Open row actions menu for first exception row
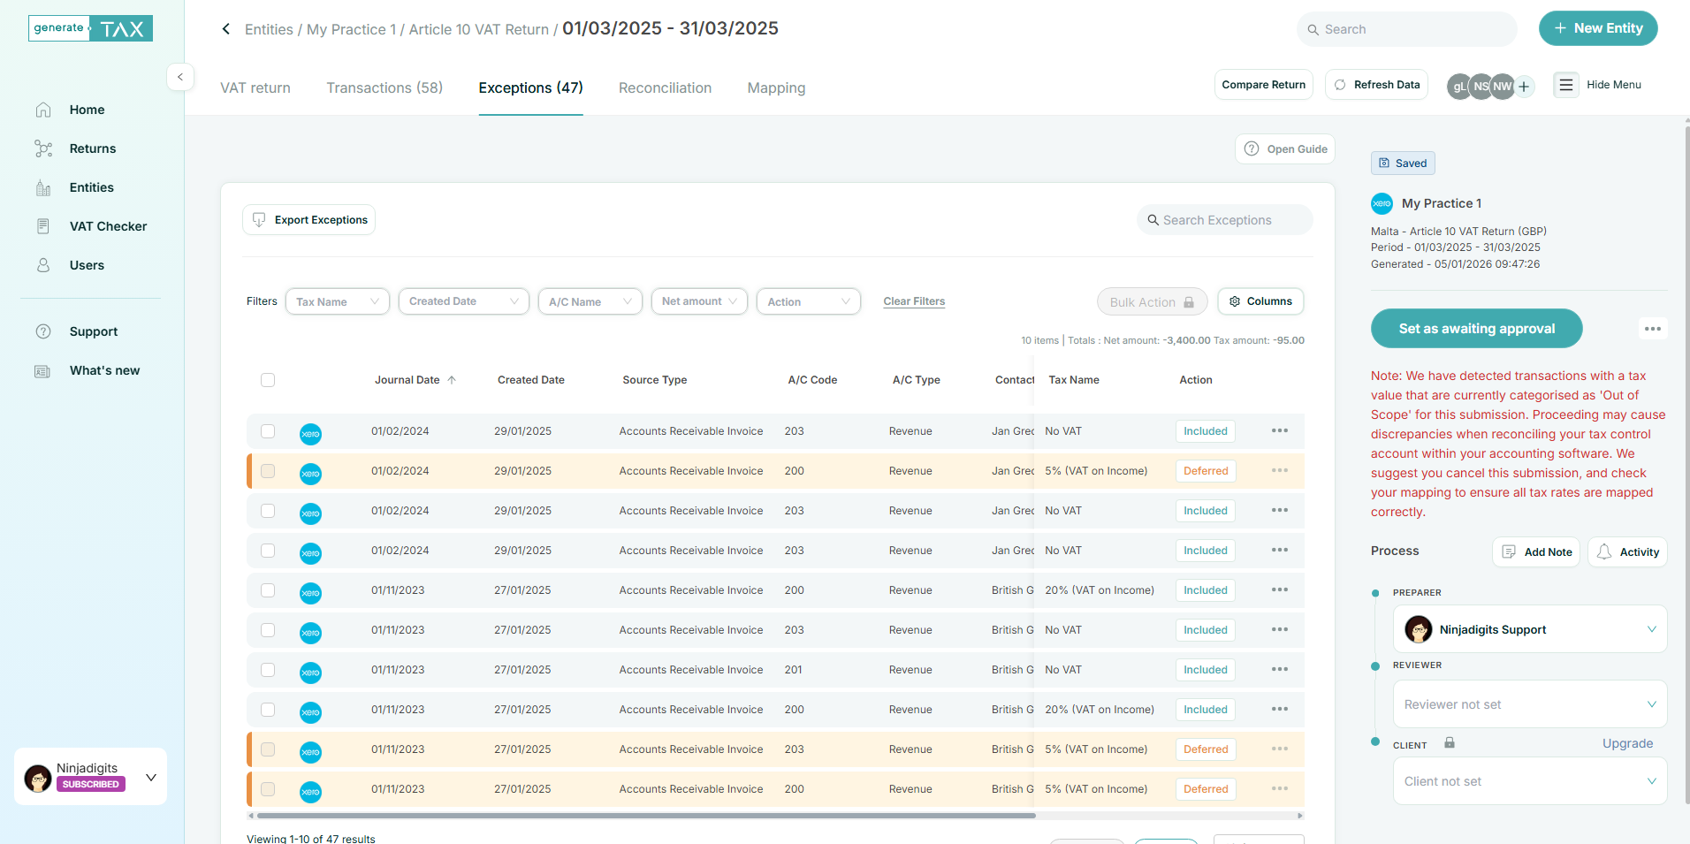 (x=1279, y=431)
